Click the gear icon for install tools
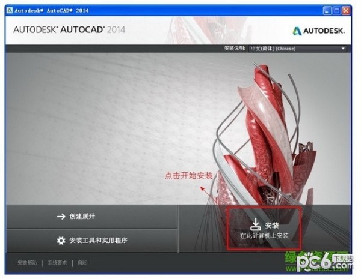The width and height of the screenshot is (361, 279). [x=61, y=241]
